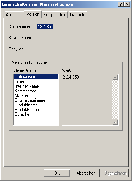The width and height of the screenshot is (132, 181).
Task: Select Kommentare in the list
Action: (x=36, y=91)
